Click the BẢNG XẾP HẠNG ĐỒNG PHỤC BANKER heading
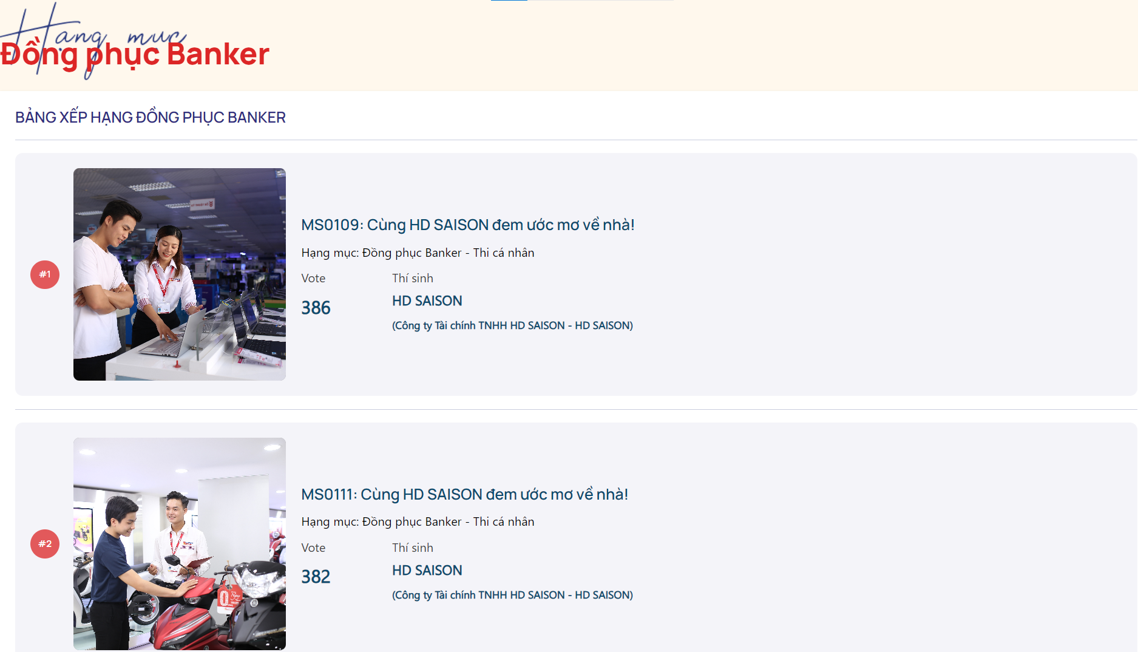This screenshot has width=1138, height=652. point(151,117)
